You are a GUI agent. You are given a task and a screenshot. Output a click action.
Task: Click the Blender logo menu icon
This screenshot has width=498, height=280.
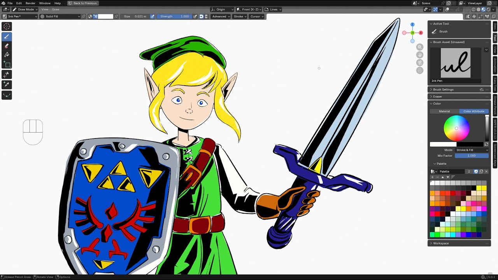click(3, 3)
